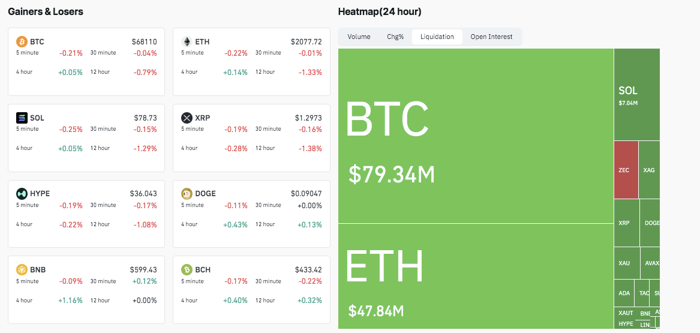Screen dimensions: 700x333
Task: Click the ETH $47.84M heatmap block
Action: (475, 276)
